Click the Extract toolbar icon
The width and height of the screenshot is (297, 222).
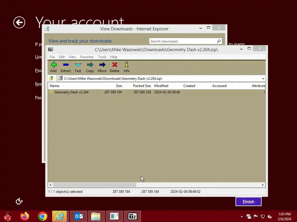(66, 67)
